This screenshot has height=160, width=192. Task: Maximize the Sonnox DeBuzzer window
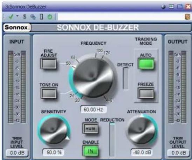pos(180,7)
